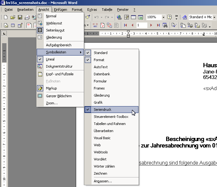The height and width of the screenshot is (187, 217).
Task: Enable the Datenbank toolbar
Action: pos(111,74)
